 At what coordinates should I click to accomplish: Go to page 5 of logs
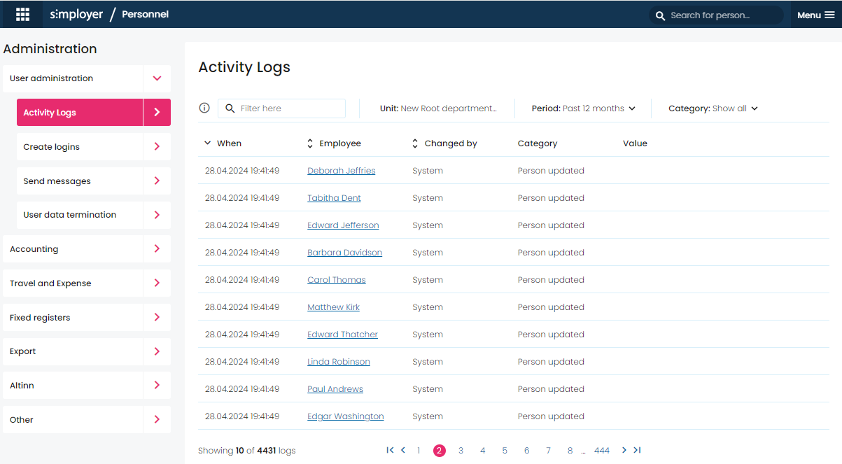tap(505, 451)
